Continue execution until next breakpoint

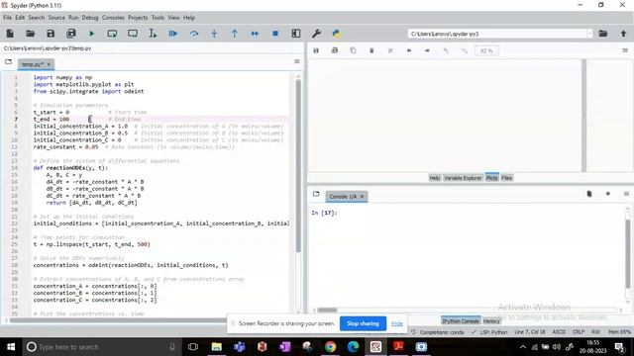255,34
